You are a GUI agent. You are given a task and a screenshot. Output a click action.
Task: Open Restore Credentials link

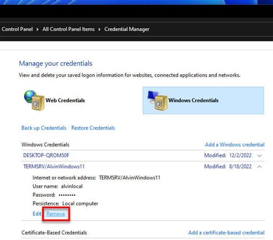click(93, 128)
